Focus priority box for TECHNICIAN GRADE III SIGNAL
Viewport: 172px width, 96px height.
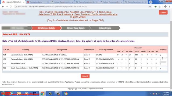click(163, 55)
